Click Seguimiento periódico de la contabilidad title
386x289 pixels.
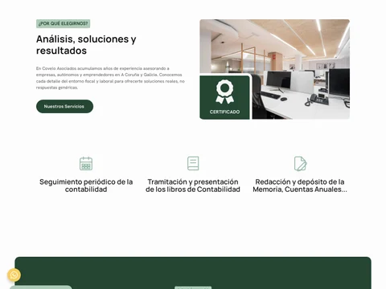click(86, 185)
